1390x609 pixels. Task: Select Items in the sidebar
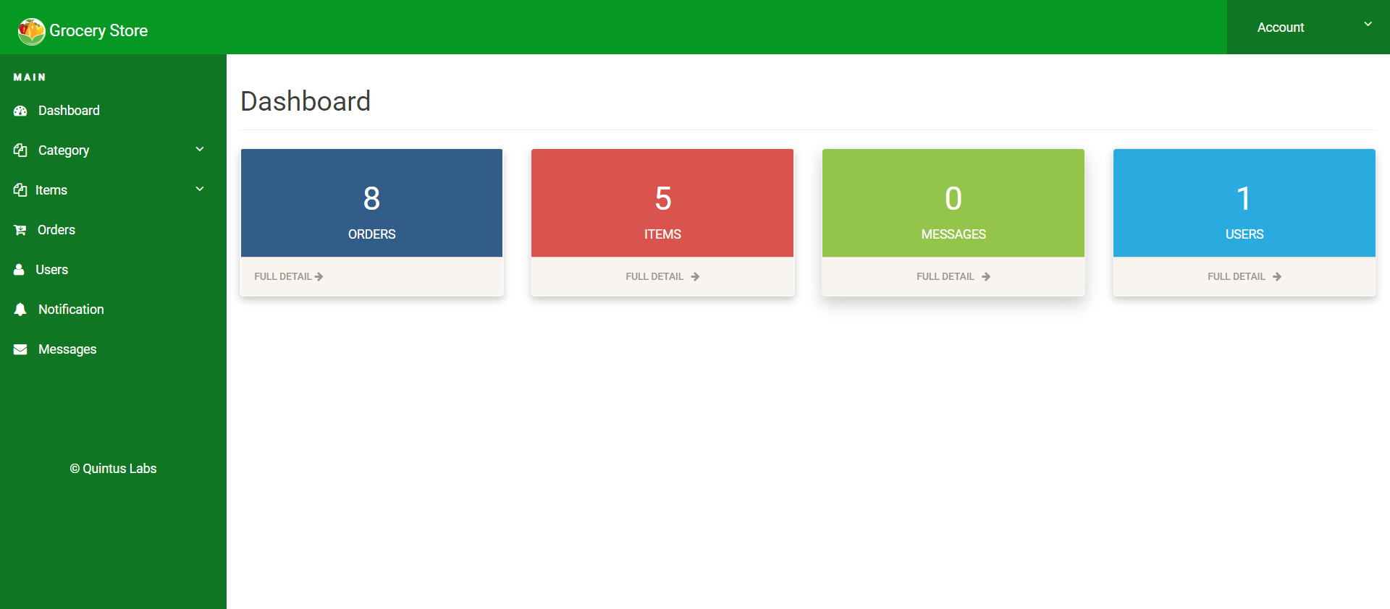pos(51,190)
